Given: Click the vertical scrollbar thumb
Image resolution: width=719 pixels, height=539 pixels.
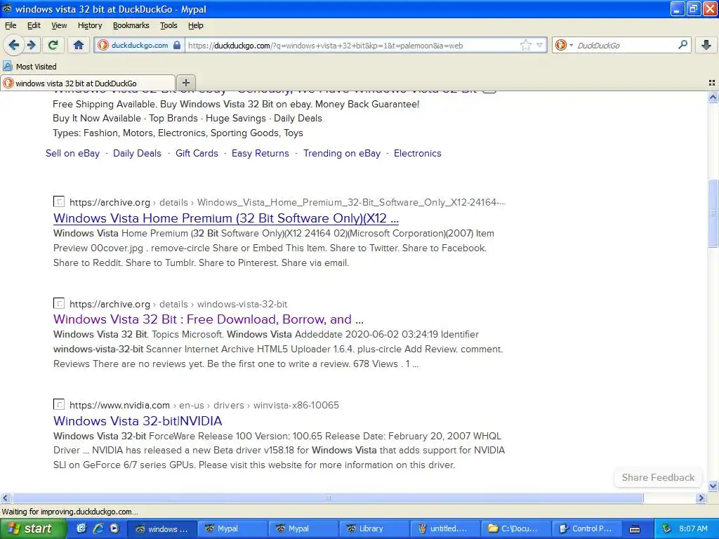Looking at the screenshot, I should (713, 213).
